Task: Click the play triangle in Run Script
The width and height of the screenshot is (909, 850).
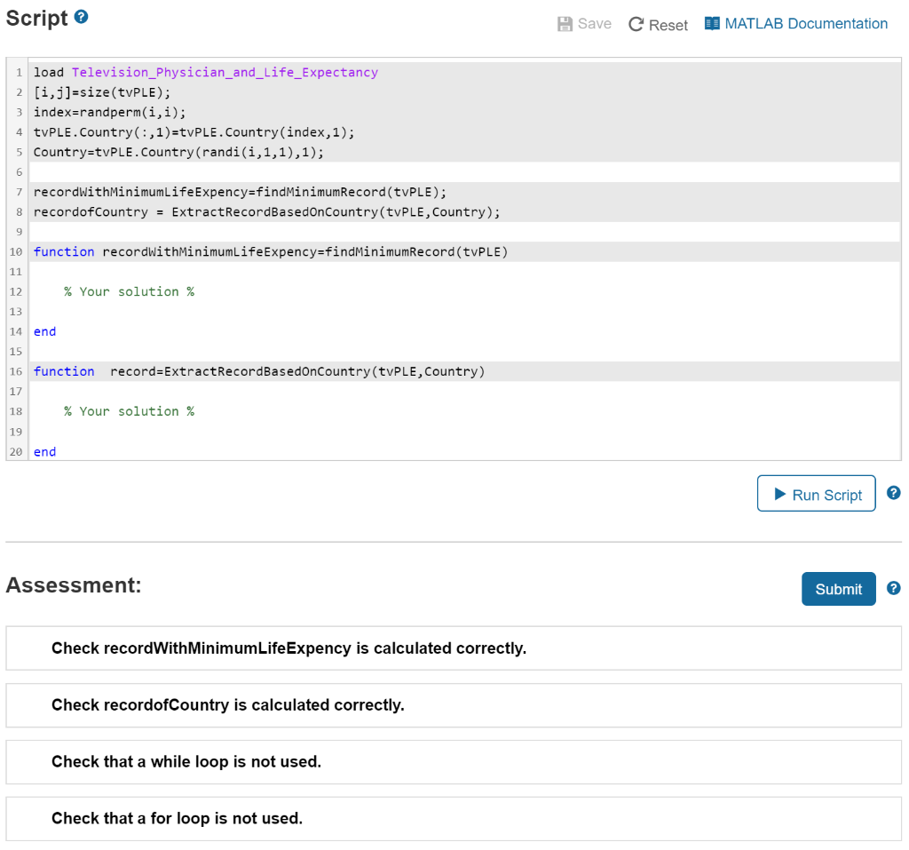Action: click(779, 494)
